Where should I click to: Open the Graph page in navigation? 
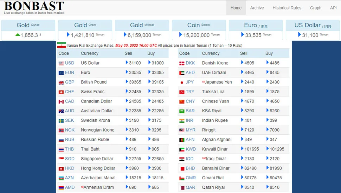(316, 8)
